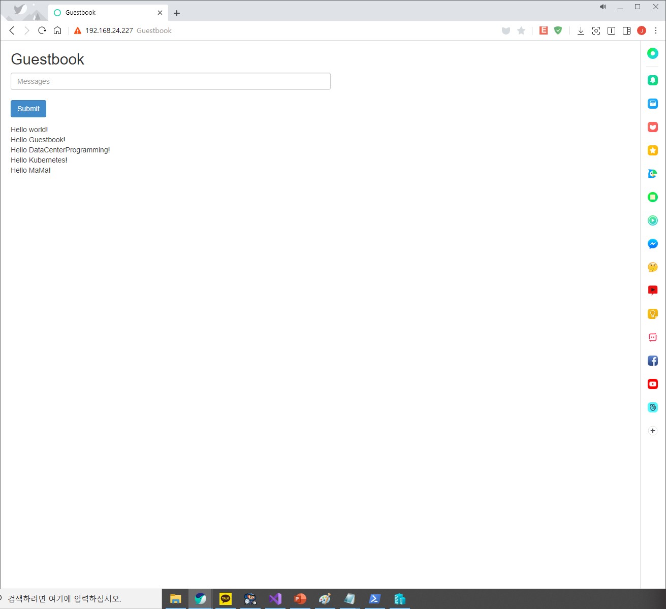Go back to the previous page
666x609 pixels.
12,30
